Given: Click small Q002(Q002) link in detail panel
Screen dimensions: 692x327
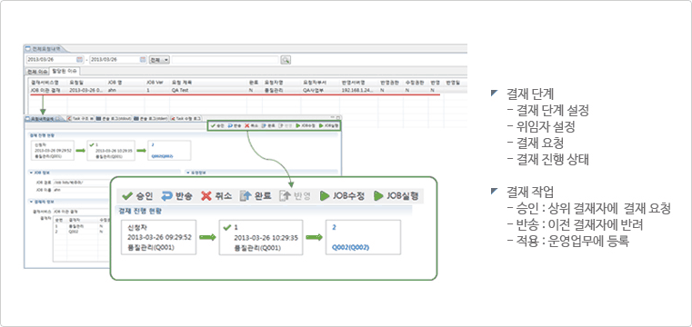Looking at the screenshot, I should (x=162, y=156).
